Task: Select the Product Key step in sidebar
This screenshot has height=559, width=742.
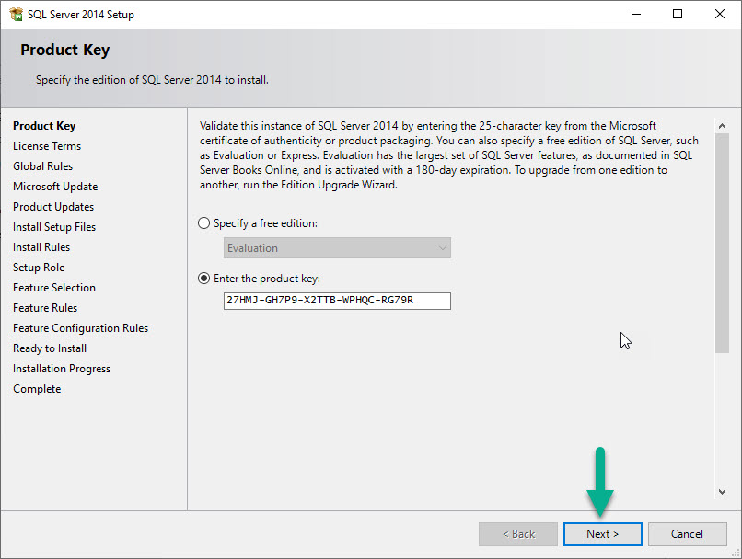Action: click(44, 126)
